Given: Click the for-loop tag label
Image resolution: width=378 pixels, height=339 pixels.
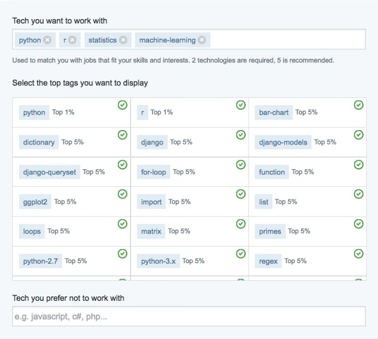Looking at the screenshot, I should tap(153, 172).
